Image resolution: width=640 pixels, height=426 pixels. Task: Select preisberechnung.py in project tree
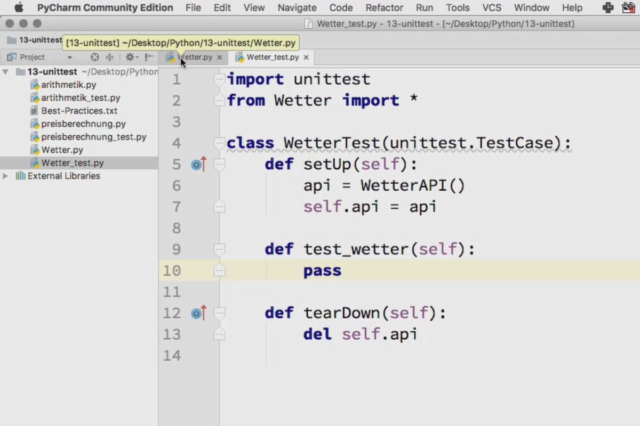tap(79, 124)
